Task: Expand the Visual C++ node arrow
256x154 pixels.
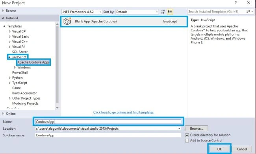Action: (9, 42)
